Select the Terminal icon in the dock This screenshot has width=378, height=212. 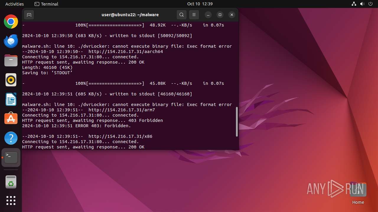[x=11, y=158]
